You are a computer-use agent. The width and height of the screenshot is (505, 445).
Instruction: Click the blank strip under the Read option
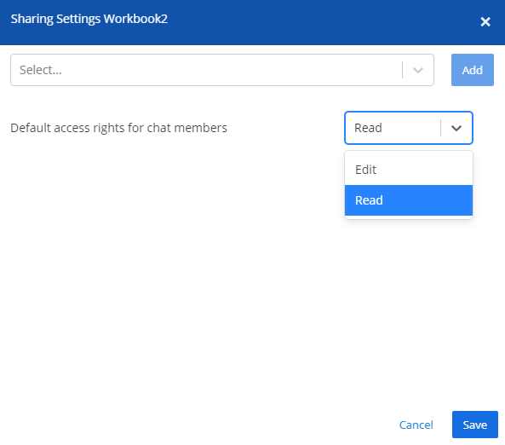click(x=409, y=217)
